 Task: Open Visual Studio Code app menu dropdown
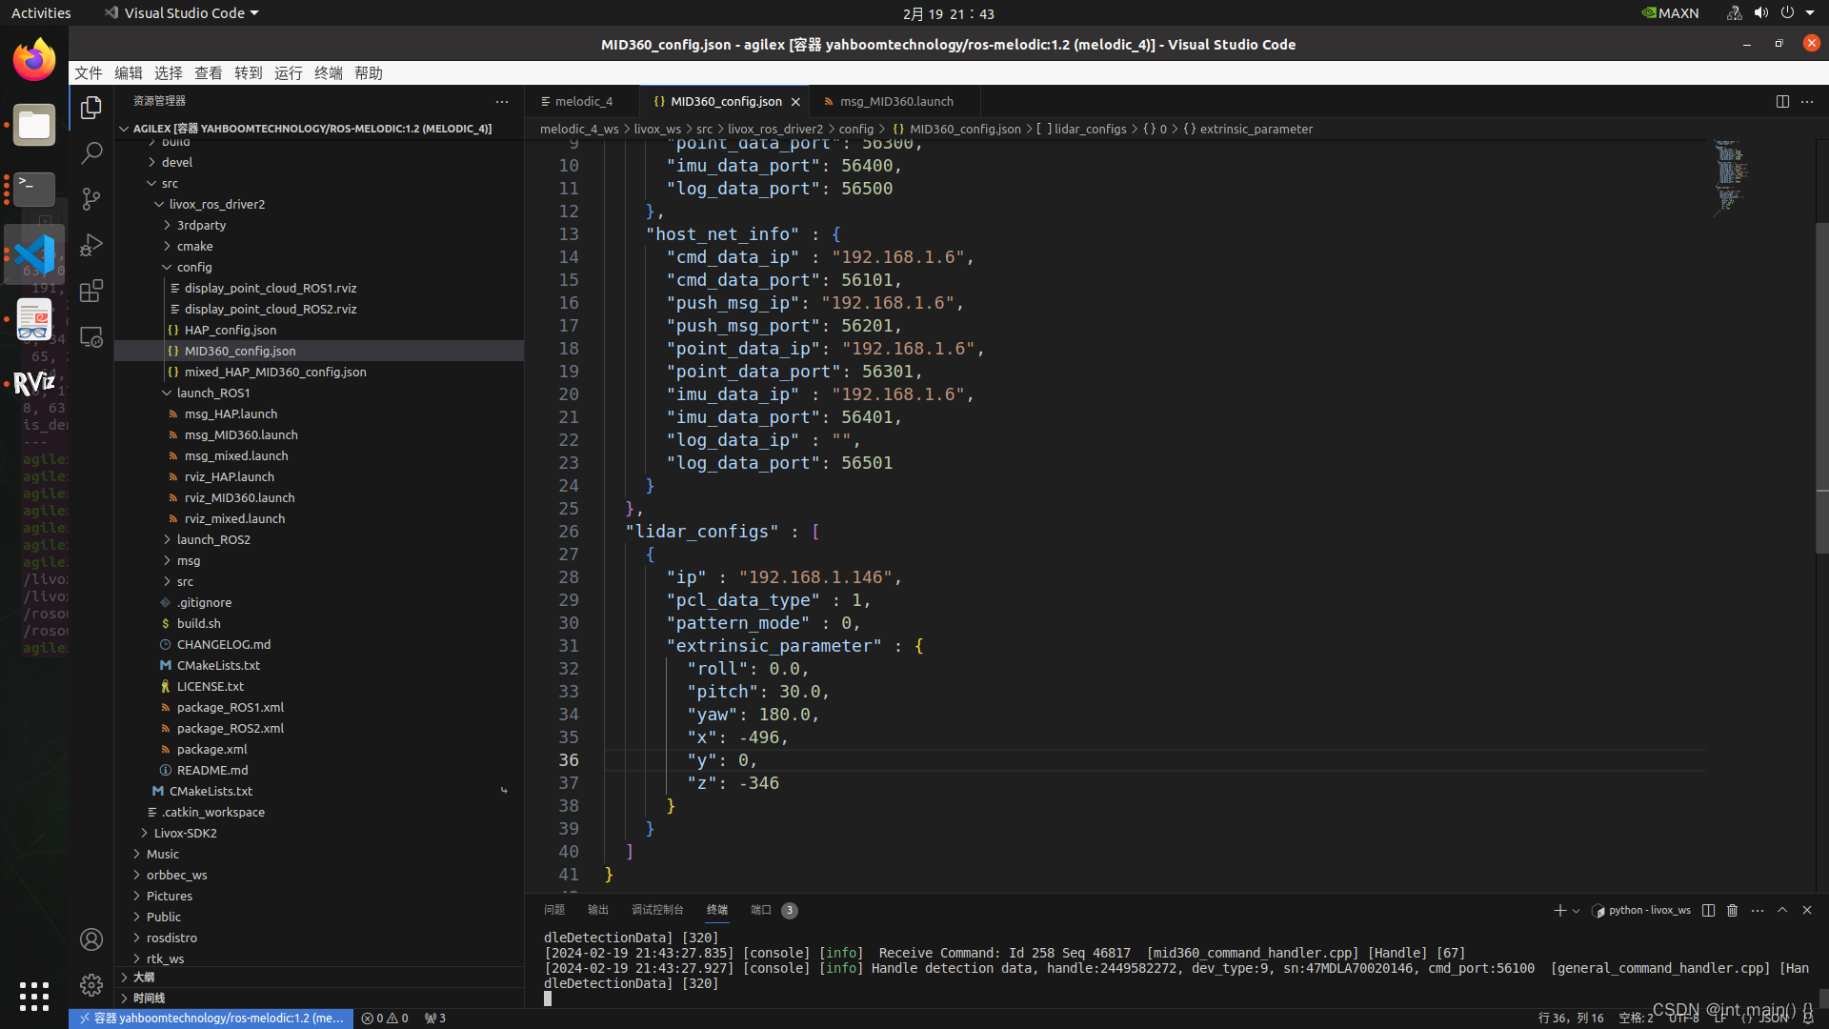181,13
